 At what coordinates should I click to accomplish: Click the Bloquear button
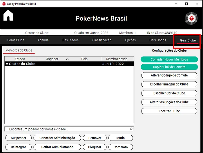pos(95,147)
